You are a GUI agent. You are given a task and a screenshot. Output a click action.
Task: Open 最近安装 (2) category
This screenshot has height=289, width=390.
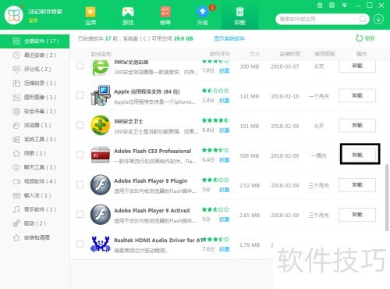click(34, 55)
